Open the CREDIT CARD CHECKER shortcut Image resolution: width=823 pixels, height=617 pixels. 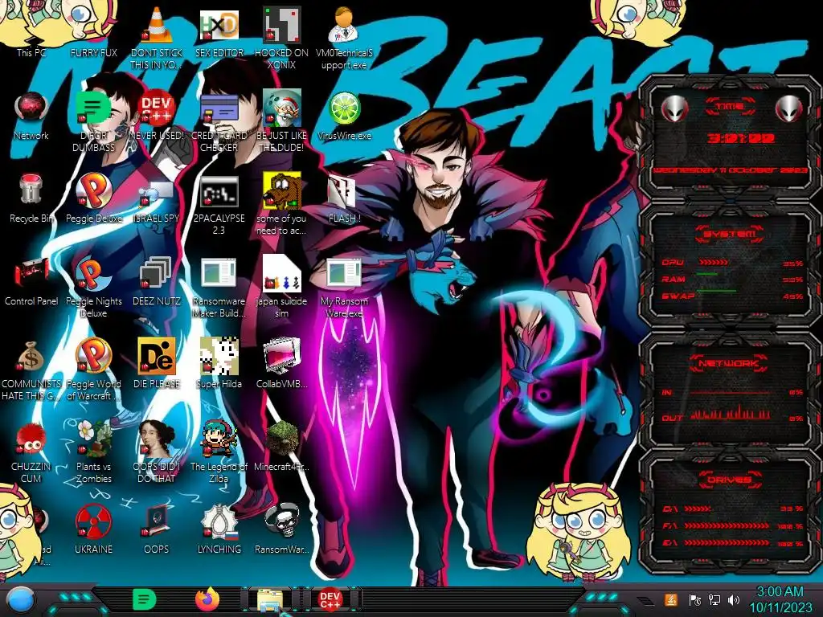[x=219, y=108]
